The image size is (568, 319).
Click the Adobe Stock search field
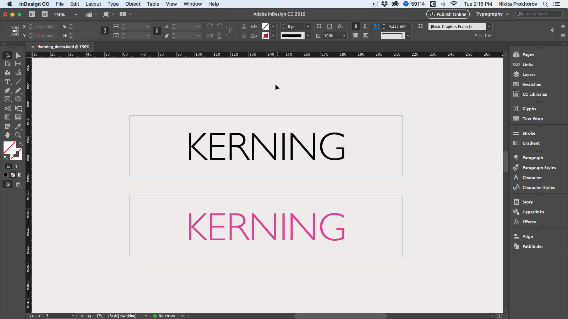pyautogui.click(x=540, y=14)
